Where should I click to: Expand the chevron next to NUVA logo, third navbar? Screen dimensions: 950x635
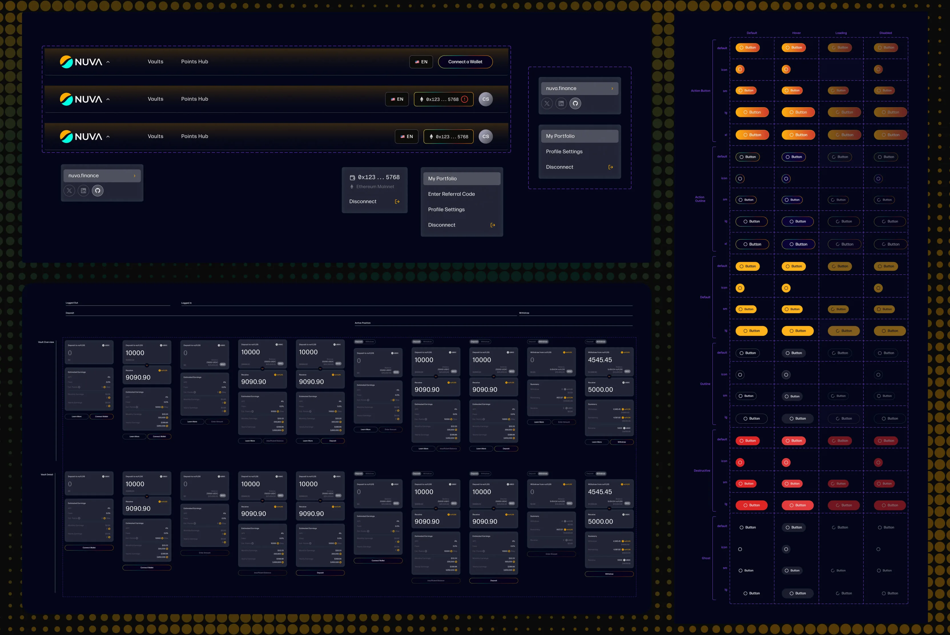tap(108, 136)
